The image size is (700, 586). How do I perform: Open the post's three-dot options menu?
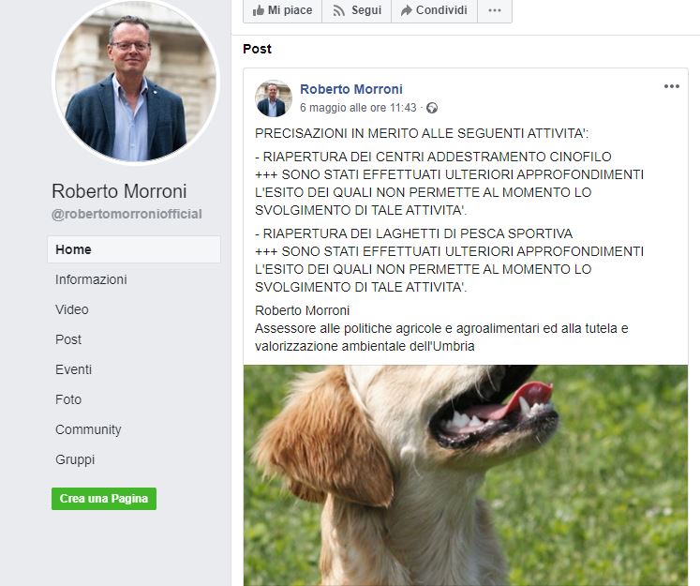(672, 86)
